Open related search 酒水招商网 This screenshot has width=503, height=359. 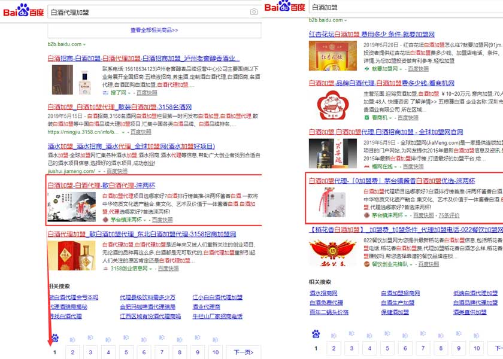click(323, 293)
